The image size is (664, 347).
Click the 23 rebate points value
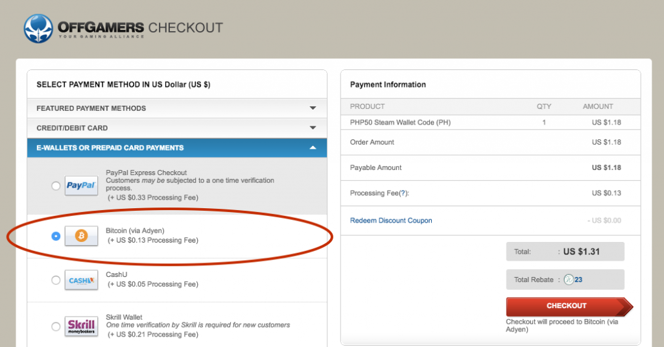click(578, 280)
